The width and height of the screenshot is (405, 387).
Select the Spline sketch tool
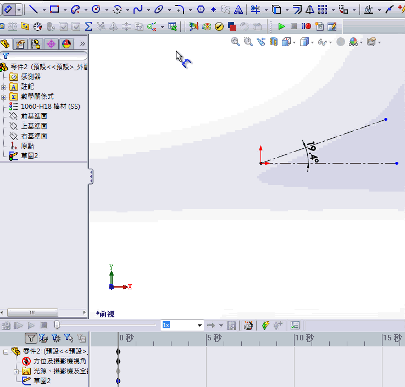tap(138, 9)
